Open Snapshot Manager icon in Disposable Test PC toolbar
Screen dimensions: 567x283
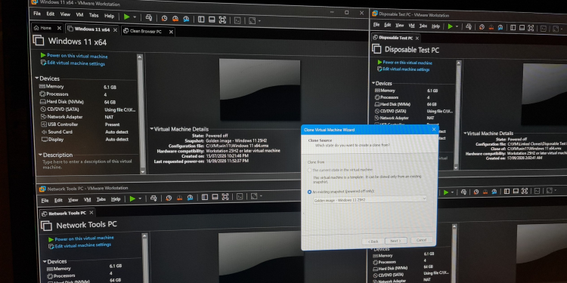point(500,27)
